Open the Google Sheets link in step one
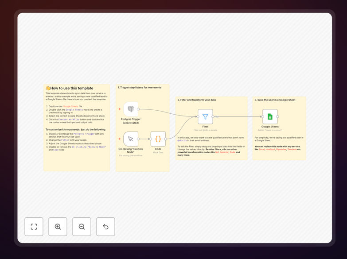Viewport: 347px width, 259px height. point(70,106)
